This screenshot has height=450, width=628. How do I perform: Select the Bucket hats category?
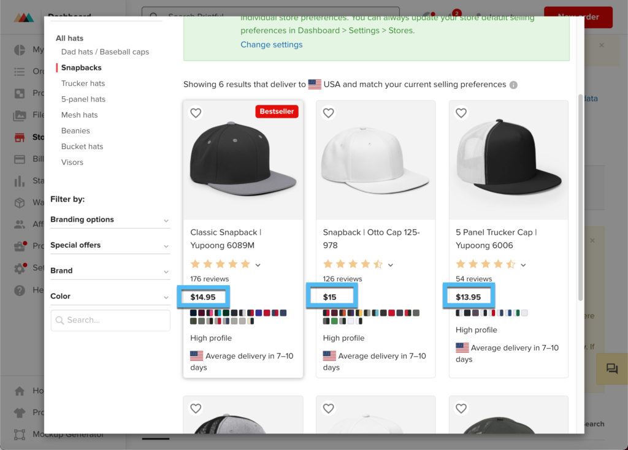(x=82, y=147)
